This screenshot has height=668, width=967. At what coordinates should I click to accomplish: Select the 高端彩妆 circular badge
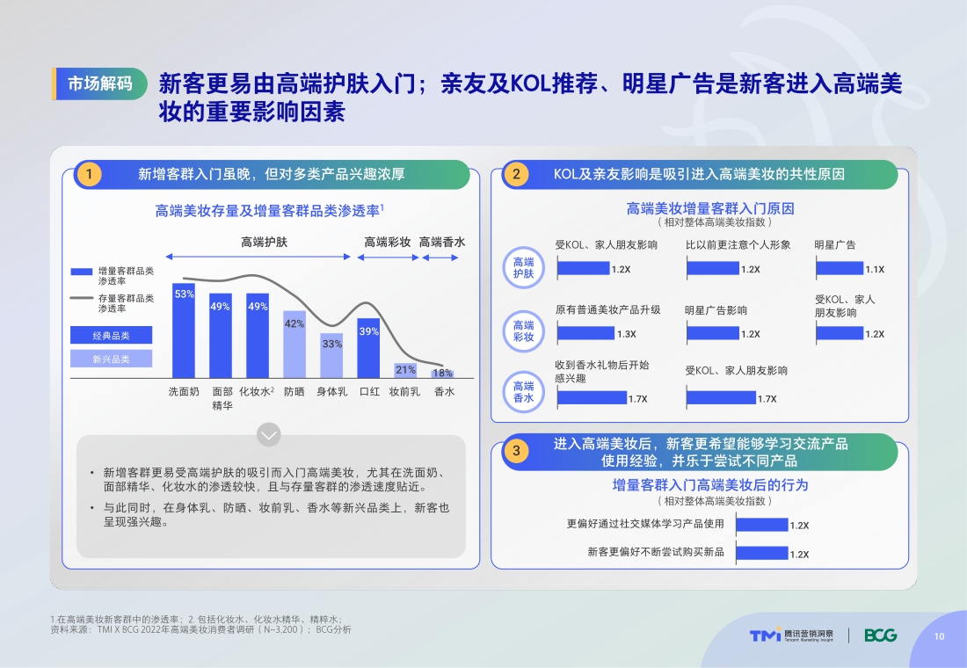pos(524,331)
